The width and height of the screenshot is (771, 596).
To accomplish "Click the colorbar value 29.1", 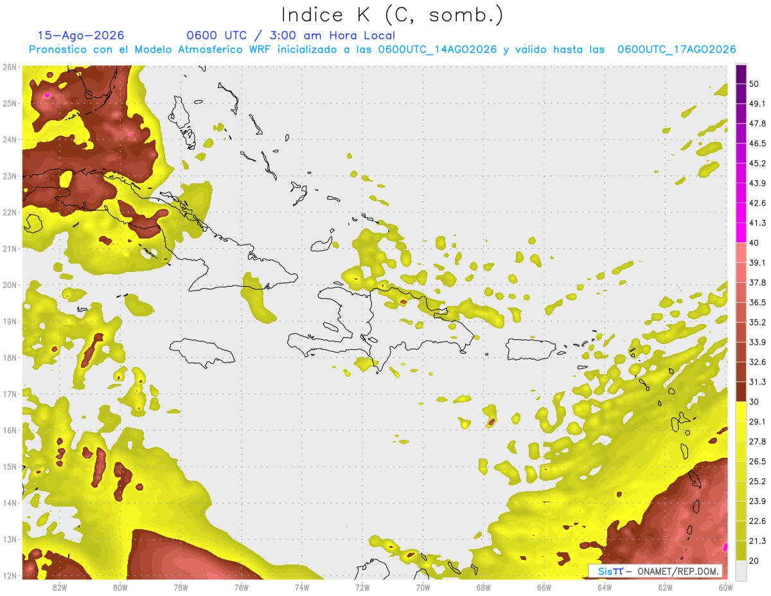I will (758, 422).
